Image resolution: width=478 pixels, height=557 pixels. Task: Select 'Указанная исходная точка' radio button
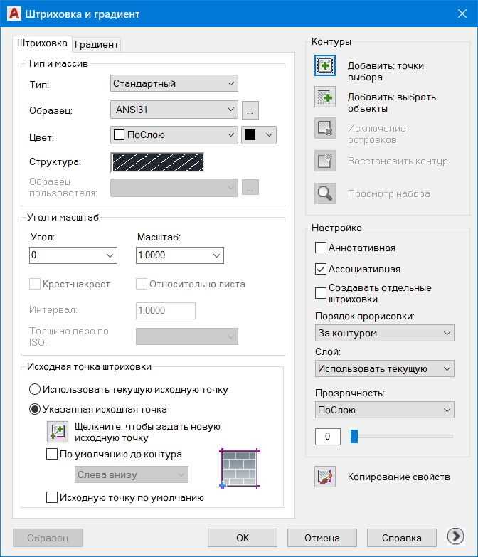(34, 409)
